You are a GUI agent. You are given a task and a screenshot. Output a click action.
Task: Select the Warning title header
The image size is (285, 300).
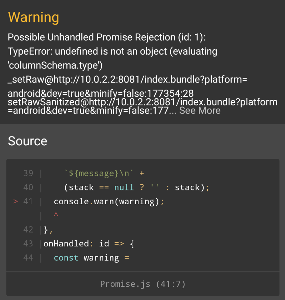coord(33,17)
